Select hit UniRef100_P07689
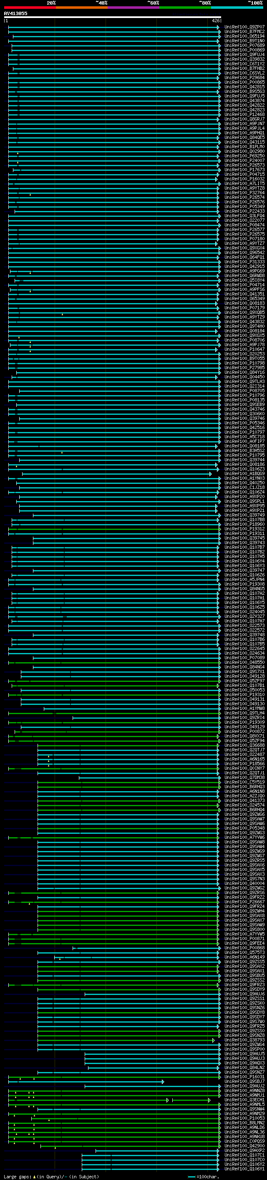The image size is (267, 1180). coord(244,45)
